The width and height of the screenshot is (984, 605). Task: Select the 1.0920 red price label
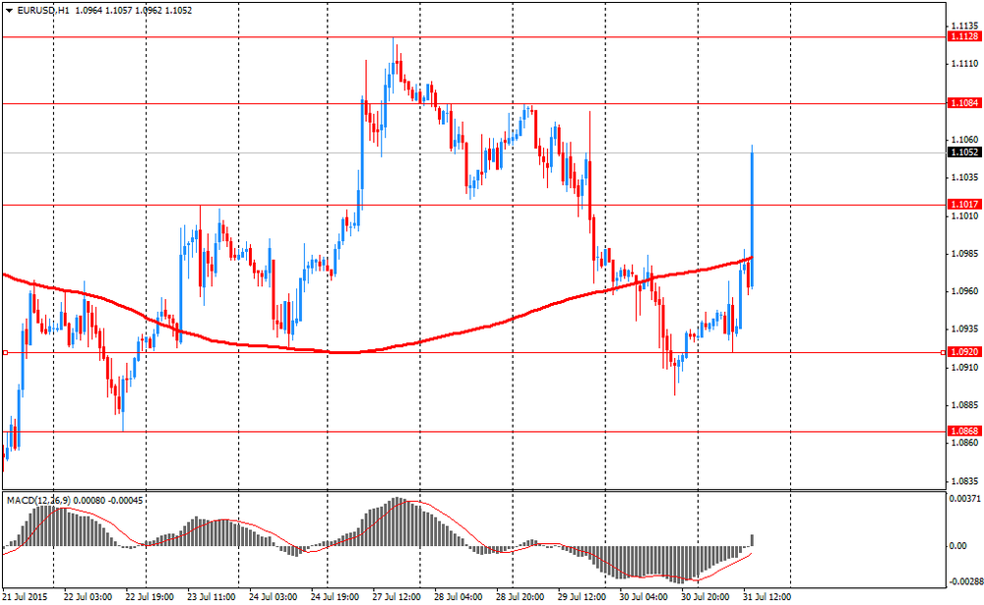pyautogui.click(x=964, y=352)
